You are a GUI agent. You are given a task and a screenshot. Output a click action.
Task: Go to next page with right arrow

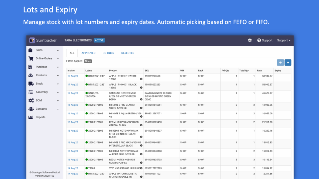pyautogui.click(x=288, y=63)
